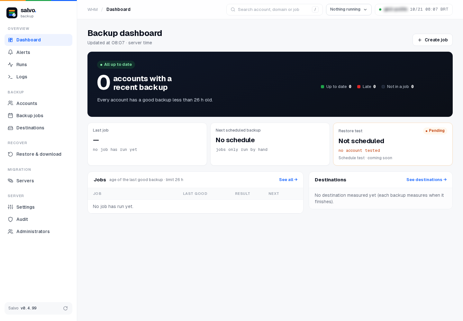Click the Audit shield icon
The image size is (463, 321).
point(10,219)
